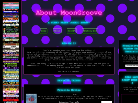This screenshot has height=103, width=138.
Task: Click the Beetlejuice badge
Action: pyautogui.click(x=11, y=66)
